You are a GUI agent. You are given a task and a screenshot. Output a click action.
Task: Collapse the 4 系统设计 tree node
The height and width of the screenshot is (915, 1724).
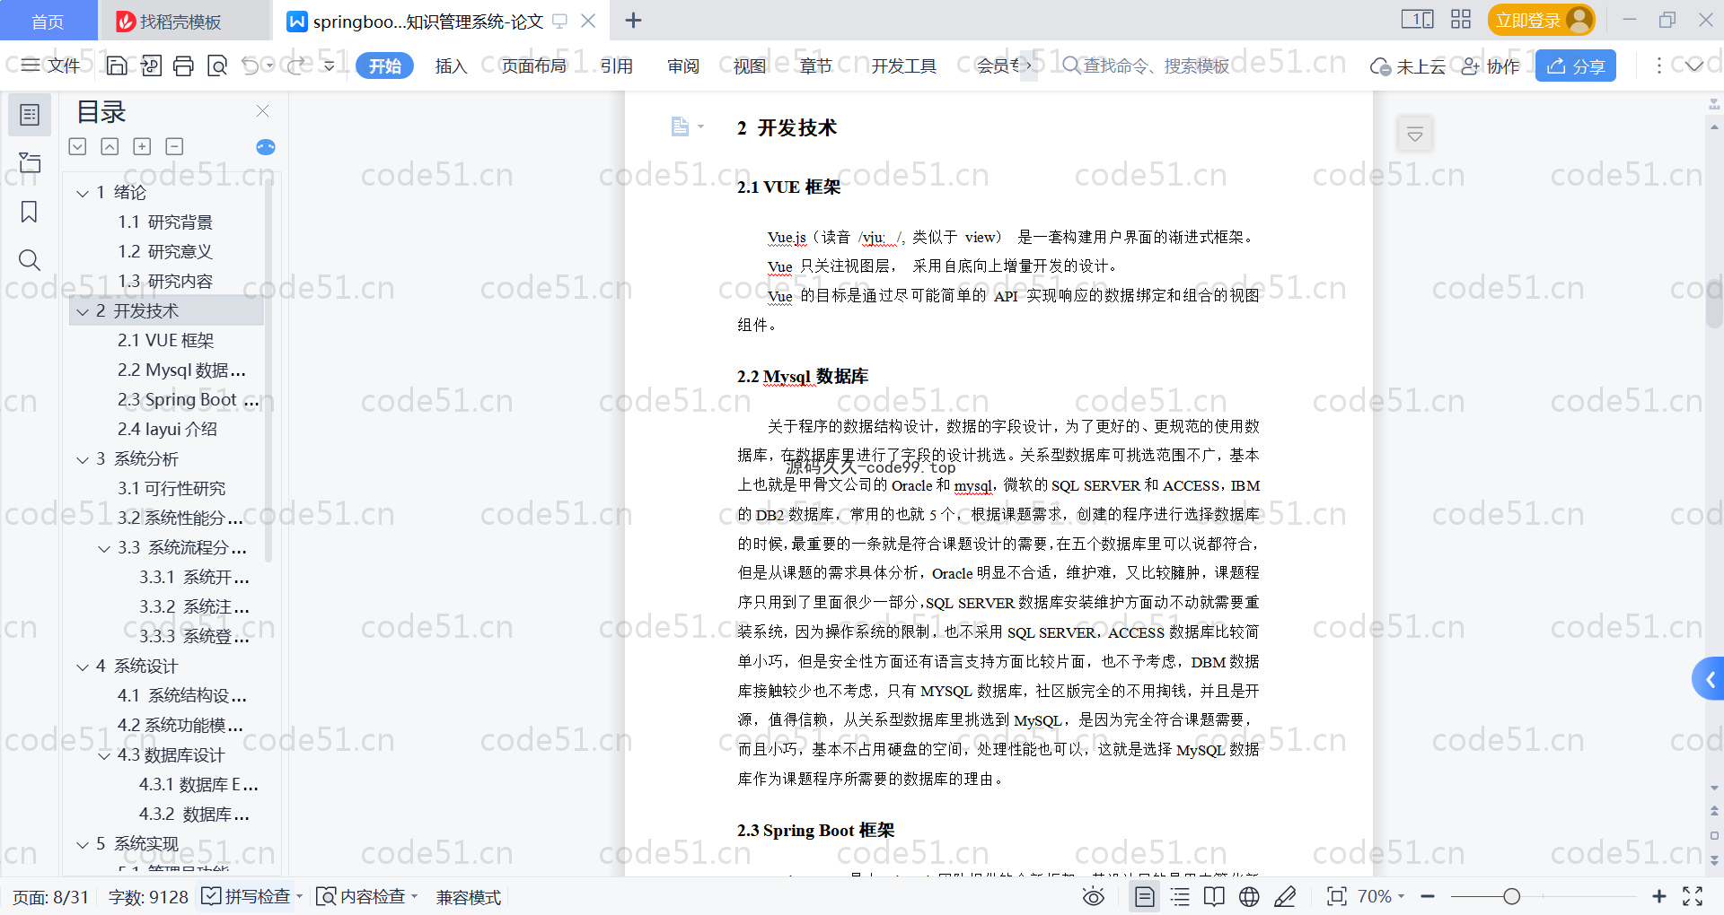pyautogui.click(x=83, y=667)
